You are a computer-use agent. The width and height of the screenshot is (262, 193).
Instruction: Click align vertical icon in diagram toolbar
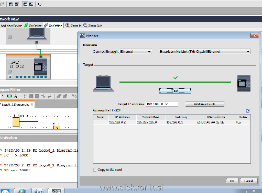37,96
